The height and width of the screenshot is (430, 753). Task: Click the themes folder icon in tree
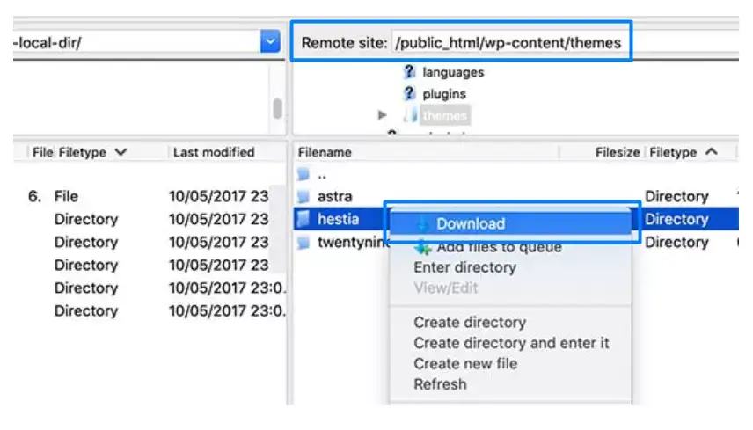[x=411, y=115]
